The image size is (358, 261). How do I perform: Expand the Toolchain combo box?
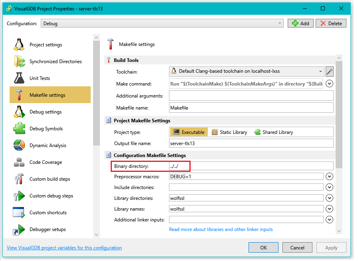click(x=247, y=72)
